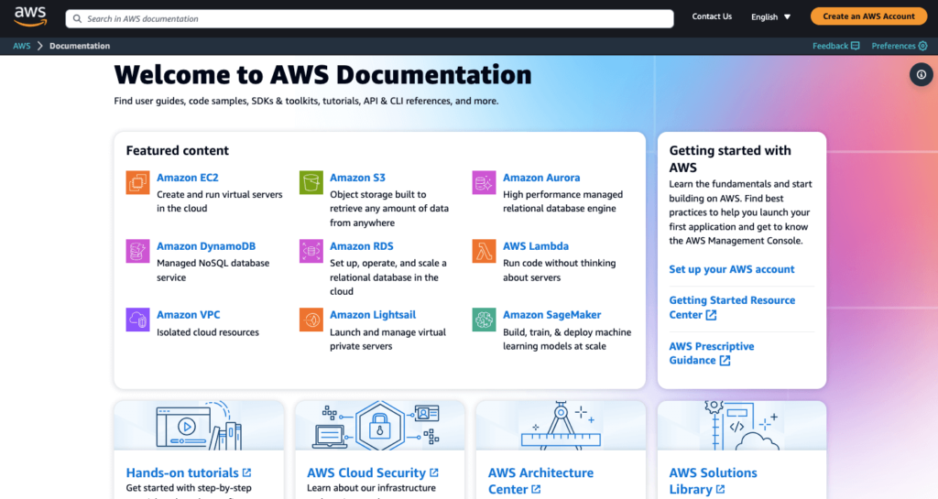Click the 'Welcome to AWS Documentation' heading
This screenshot has height=499, width=938.
click(x=322, y=75)
